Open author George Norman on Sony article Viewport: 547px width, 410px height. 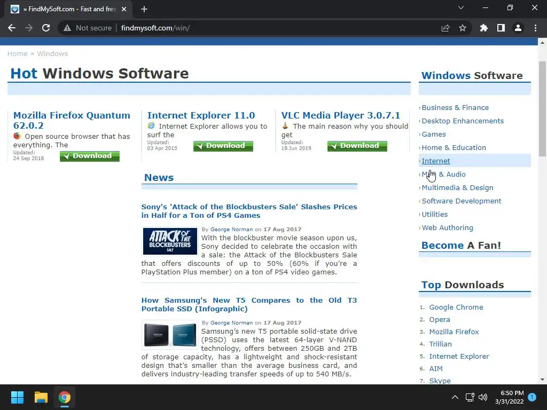[x=231, y=230]
